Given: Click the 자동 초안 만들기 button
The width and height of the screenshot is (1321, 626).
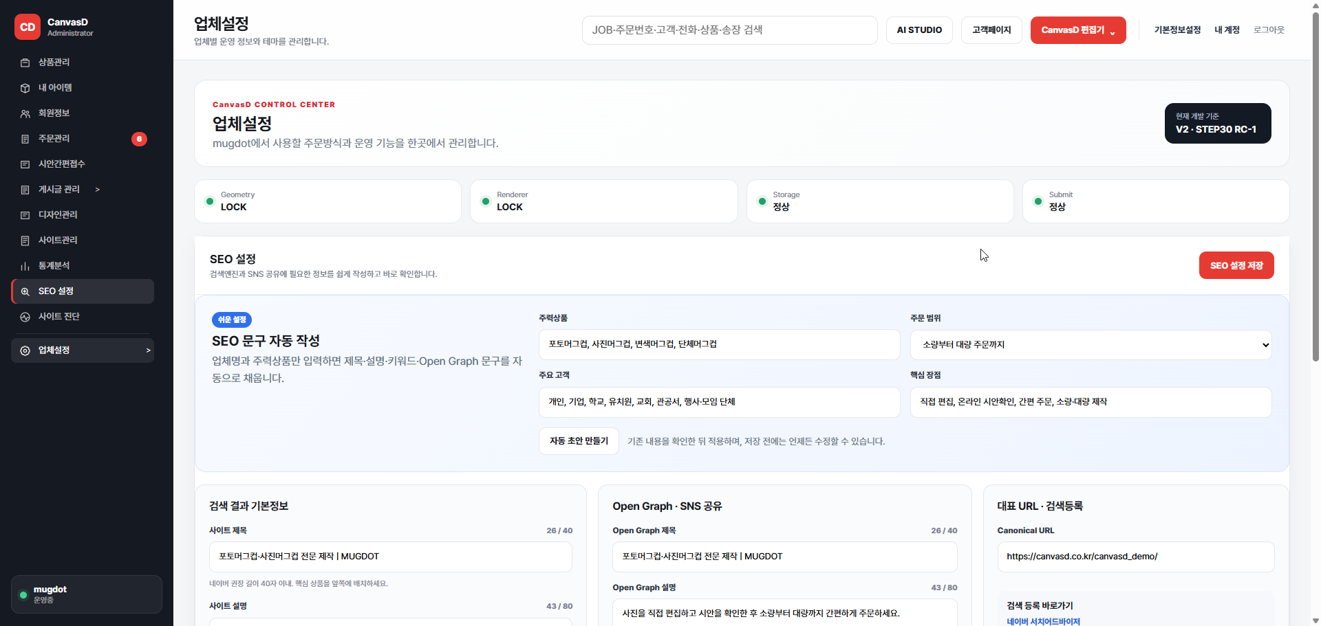Looking at the screenshot, I should (579, 441).
